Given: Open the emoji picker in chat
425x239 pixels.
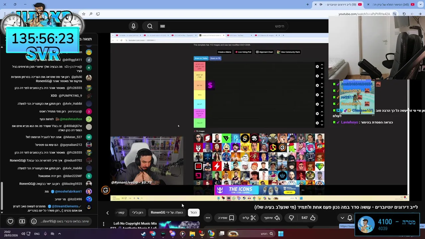Looking at the screenshot, I should click(34, 221).
